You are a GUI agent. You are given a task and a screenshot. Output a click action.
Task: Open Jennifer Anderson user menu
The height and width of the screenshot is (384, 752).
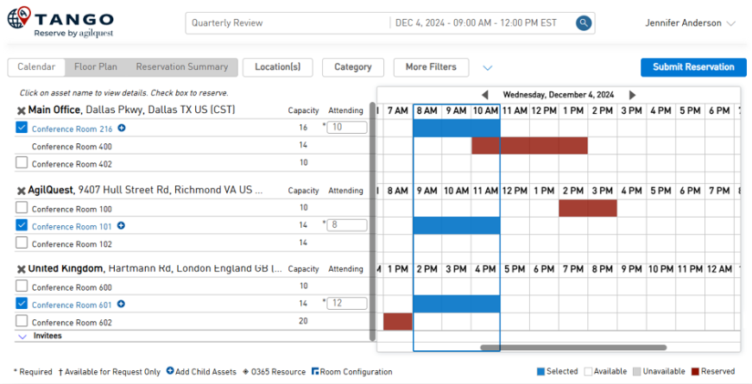(690, 23)
